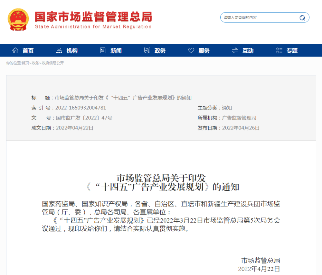The image size is (322, 275).
Task: Click the list icon beside 专题
Action: (x=279, y=50)
